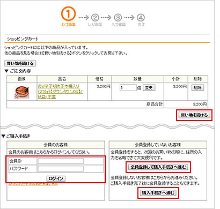Screen dimensions: 220x209
Task: Open the product name link in the cart
Action: pyautogui.click(x=60, y=92)
